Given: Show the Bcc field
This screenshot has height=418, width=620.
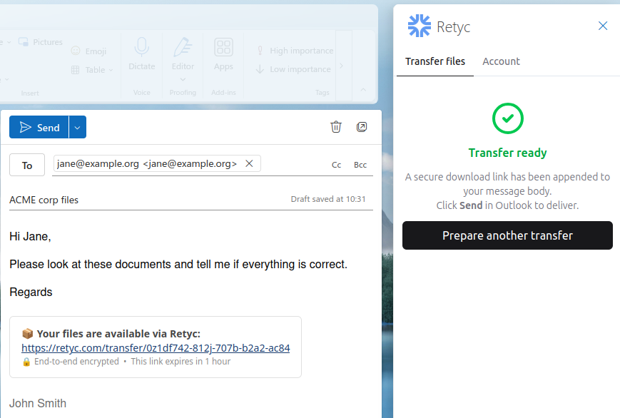Looking at the screenshot, I should [360, 165].
